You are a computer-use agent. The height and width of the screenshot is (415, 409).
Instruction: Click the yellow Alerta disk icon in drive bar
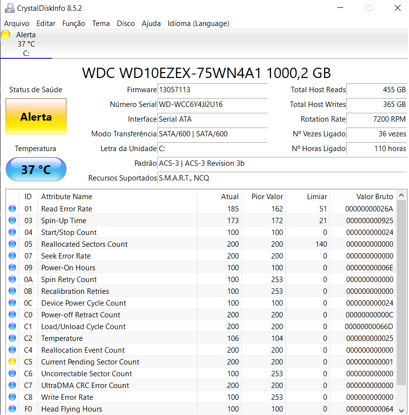click(6, 35)
